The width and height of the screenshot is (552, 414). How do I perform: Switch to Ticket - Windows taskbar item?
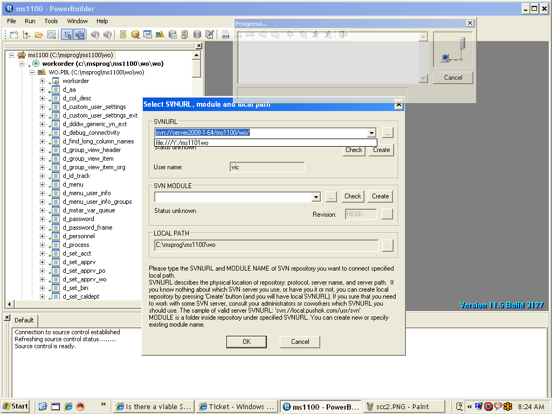[x=237, y=406]
